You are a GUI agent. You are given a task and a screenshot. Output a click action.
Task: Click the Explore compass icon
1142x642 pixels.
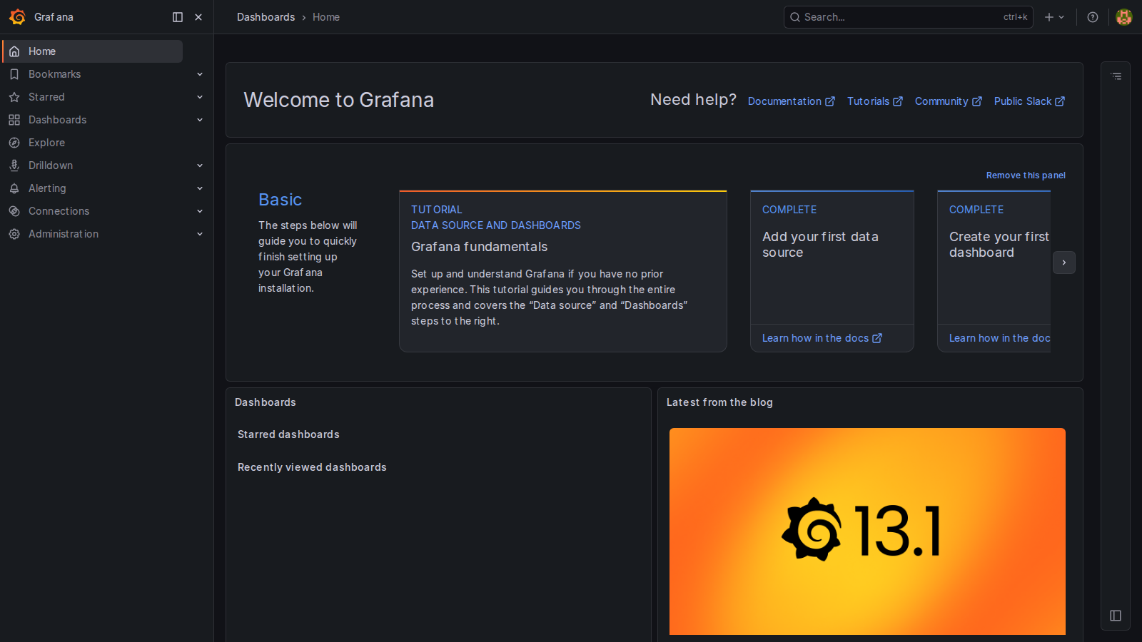point(14,143)
